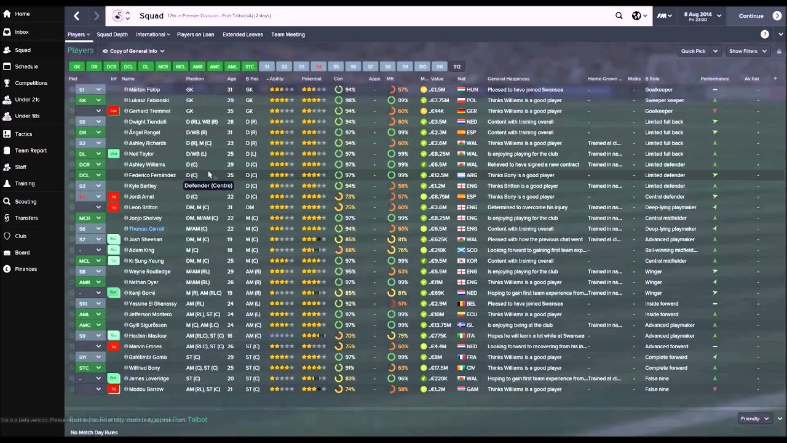
Task: Click Hachim Mastour's ability star rating
Action: (x=282, y=336)
